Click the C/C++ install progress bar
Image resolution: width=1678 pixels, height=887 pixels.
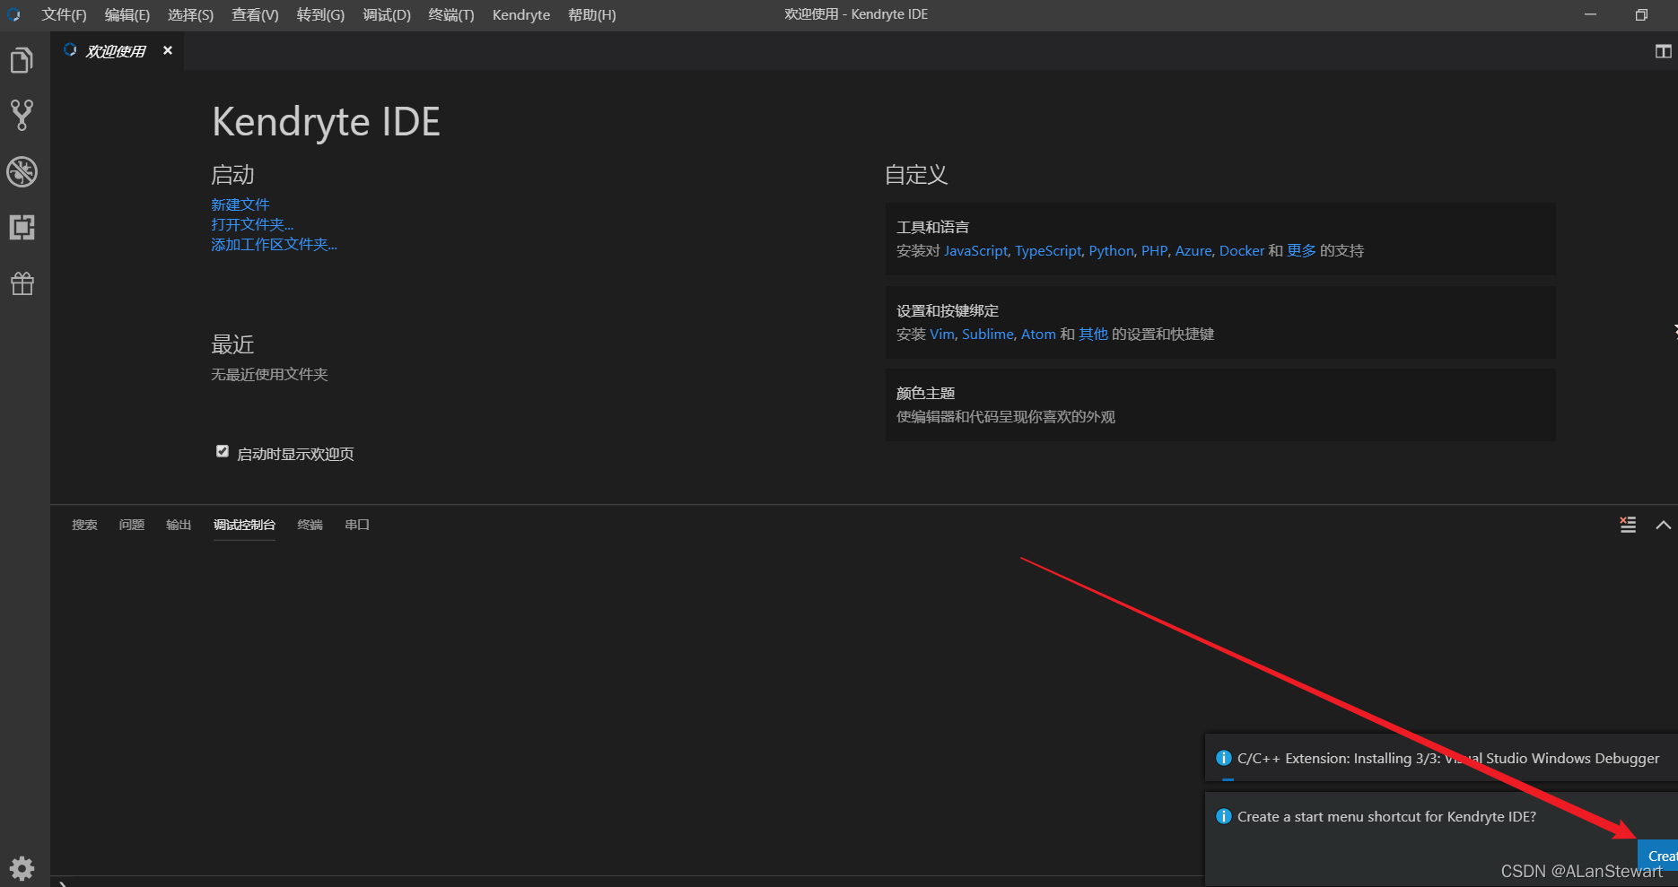coord(1228,780)
